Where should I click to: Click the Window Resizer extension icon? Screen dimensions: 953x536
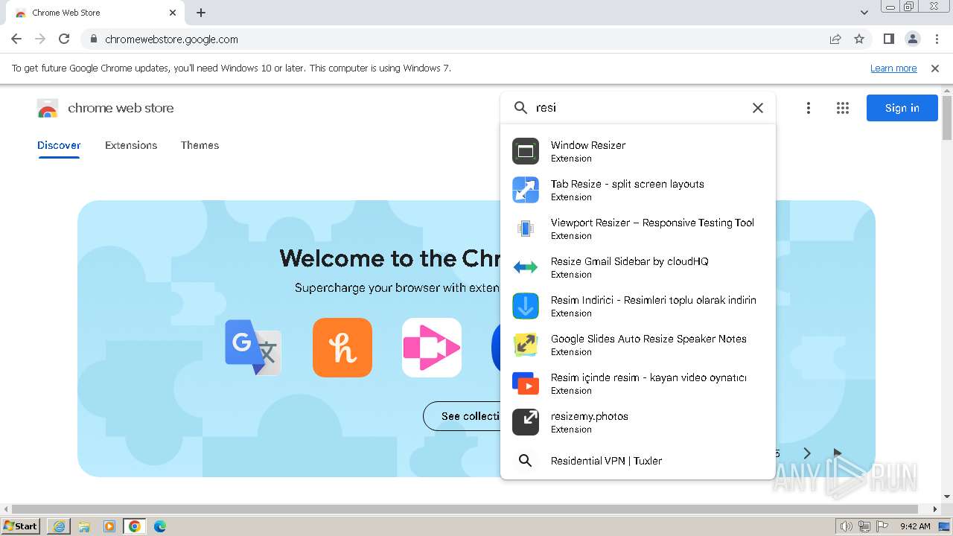(526, 151)
